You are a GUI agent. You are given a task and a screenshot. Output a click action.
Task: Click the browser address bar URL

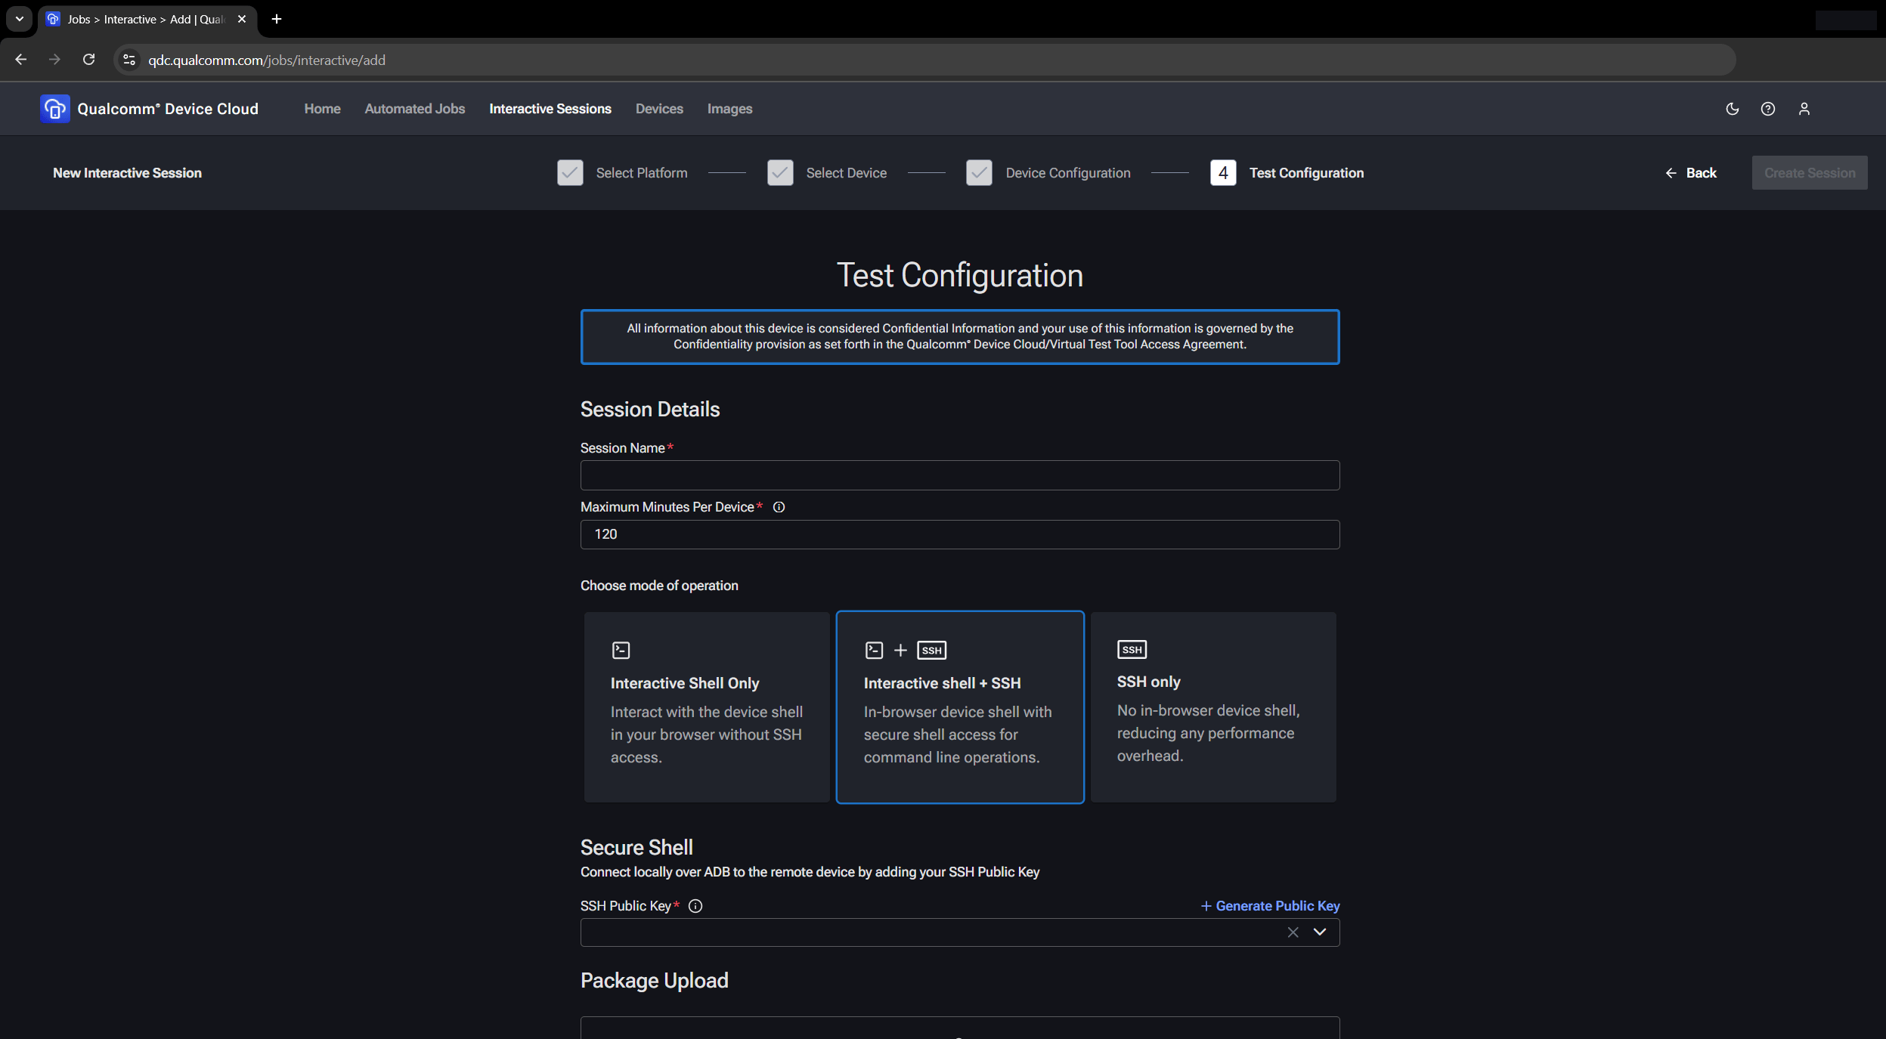(267, 60)
